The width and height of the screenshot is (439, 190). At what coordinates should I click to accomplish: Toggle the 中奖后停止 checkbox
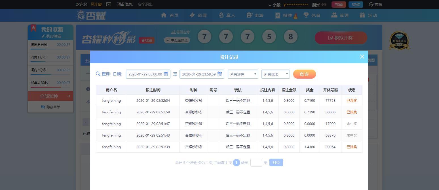point(168,40)
